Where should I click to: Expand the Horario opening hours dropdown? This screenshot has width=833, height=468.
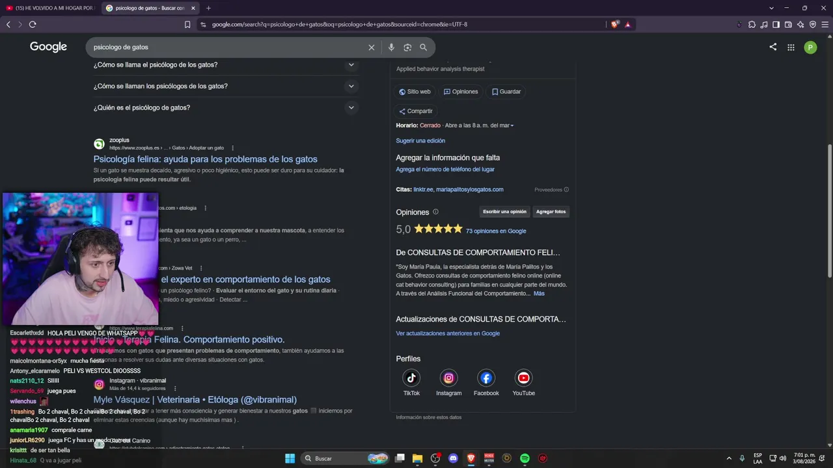click(512, 125)
